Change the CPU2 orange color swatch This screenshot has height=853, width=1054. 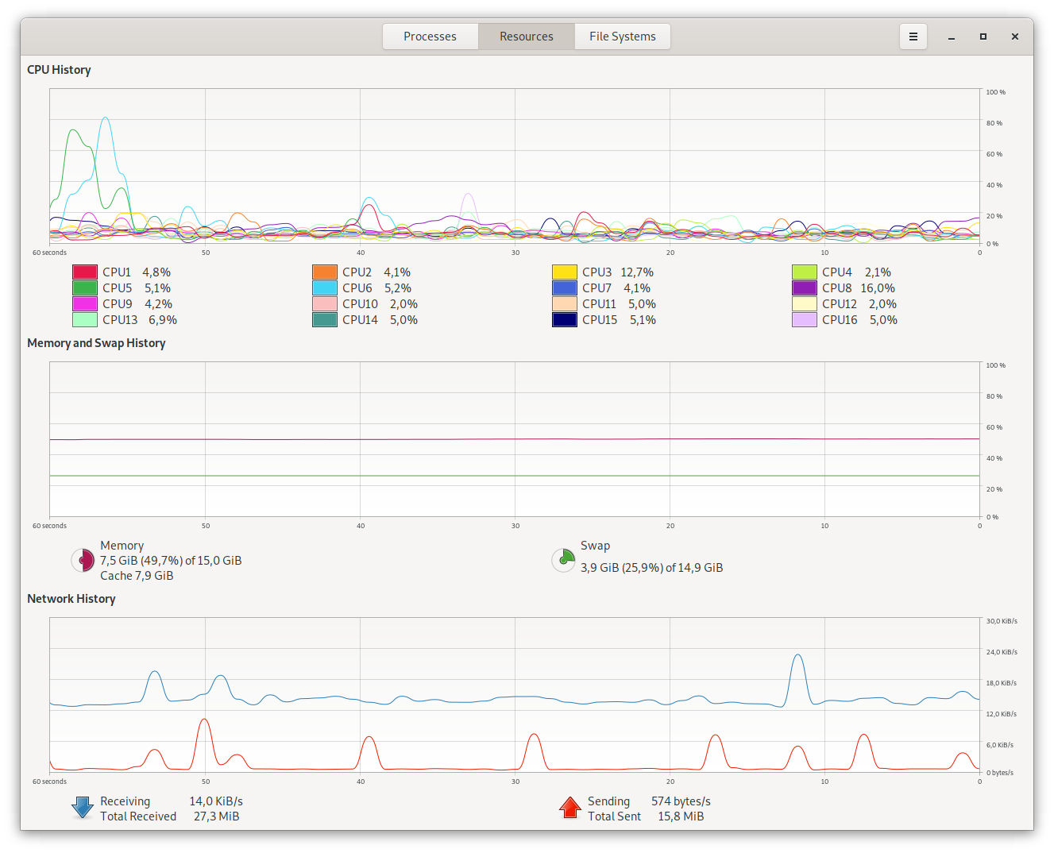click(x=325, y=272)
